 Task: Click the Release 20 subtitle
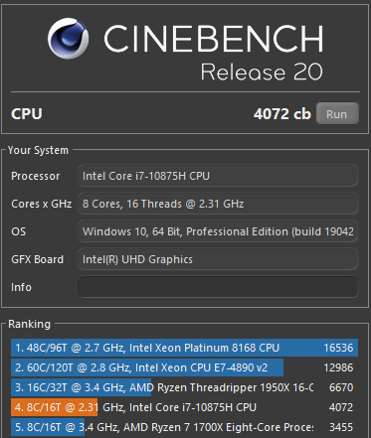click(x=262, y=72)
